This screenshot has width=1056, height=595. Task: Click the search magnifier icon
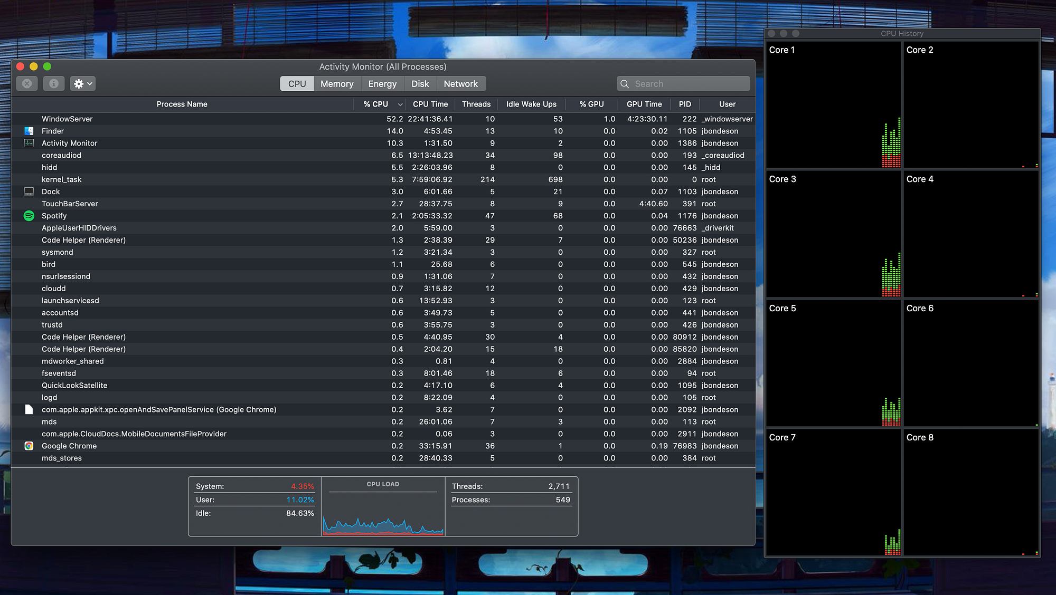625,84
